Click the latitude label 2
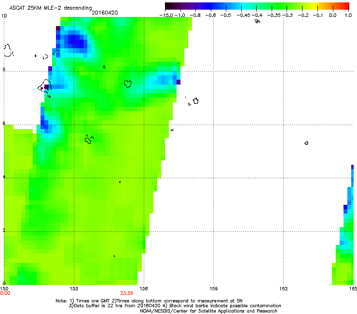Viewport: 357px width, 314px height. coord(4,230)
